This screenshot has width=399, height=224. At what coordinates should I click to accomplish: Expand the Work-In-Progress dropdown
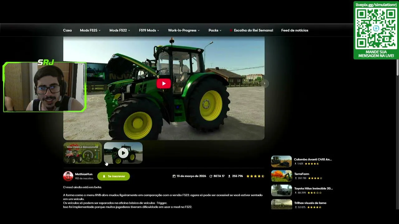pyautogui.click(x=184, y=30)
